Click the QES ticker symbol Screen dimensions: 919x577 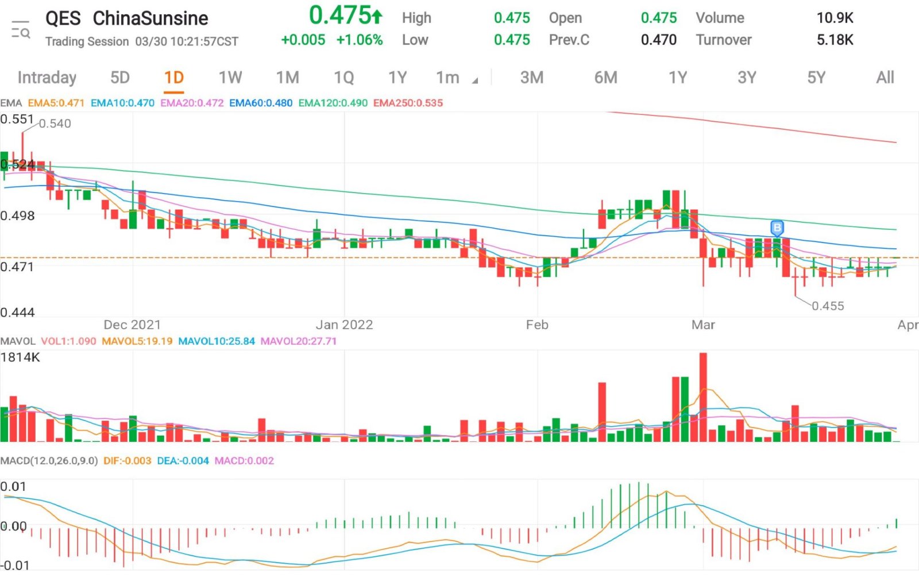coord(63,18)
